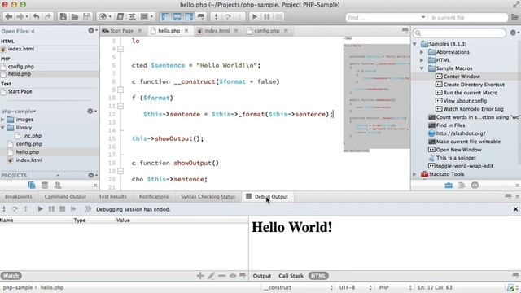The height and width of the screenshot is (293, 521).
Task: Stop debugging in debug panel
Action: (62, 209)
